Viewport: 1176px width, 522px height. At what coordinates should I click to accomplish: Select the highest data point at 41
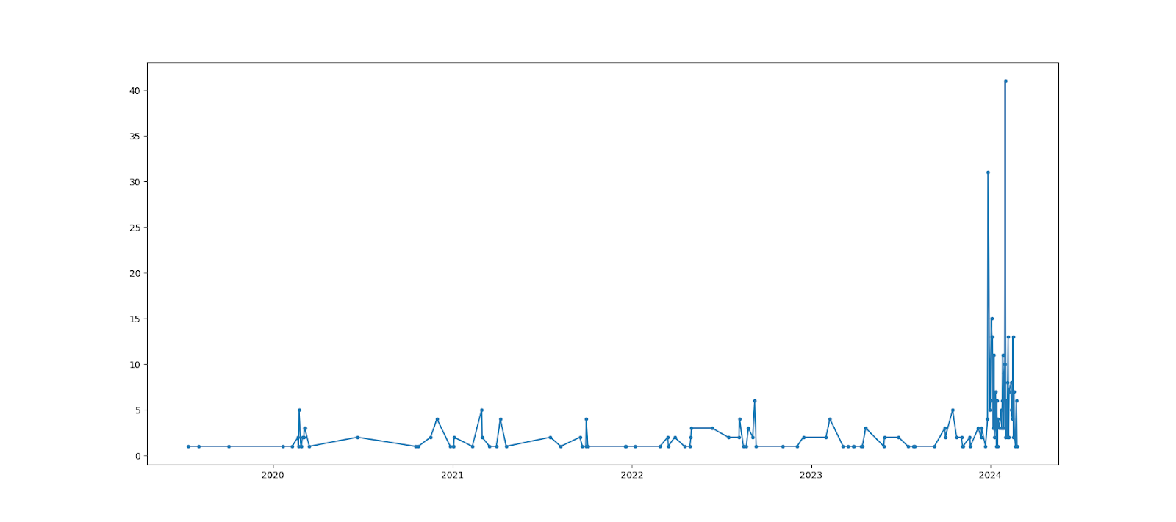point(1005,81)
